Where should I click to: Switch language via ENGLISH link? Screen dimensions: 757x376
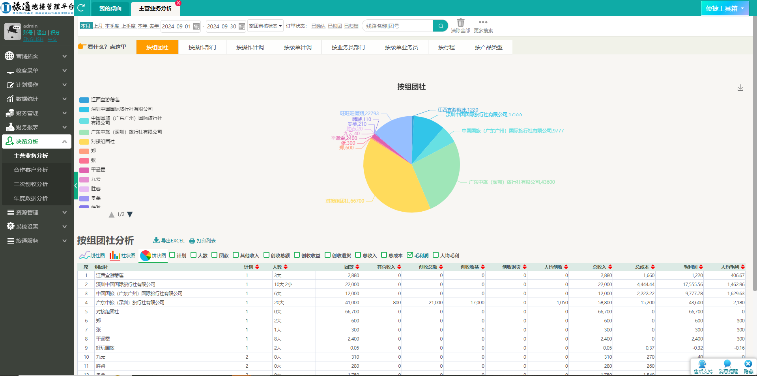pyautogui.click(x=34, y=39)
